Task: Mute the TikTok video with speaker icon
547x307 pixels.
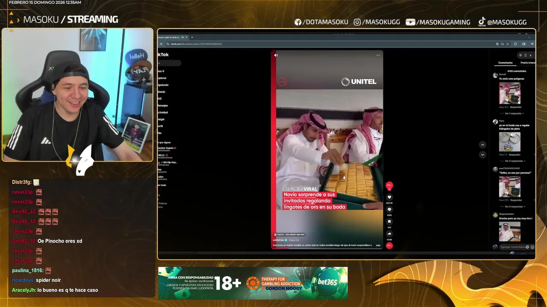Action: click(276, 55)
